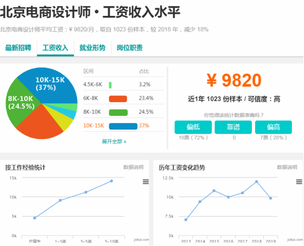
Task: Switch to the 就业形势 tab
Action: pos(93,48)
